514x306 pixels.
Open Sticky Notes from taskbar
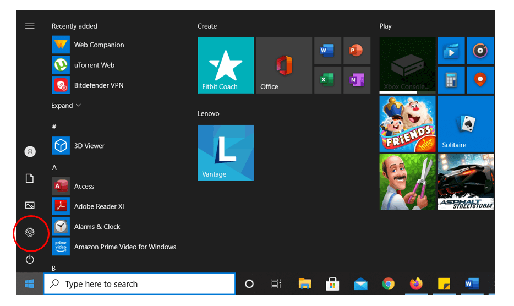(x=444, y=283)
